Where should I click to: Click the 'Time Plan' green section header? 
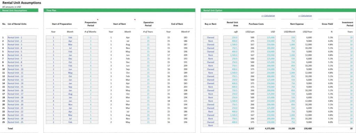click(119, 10)
